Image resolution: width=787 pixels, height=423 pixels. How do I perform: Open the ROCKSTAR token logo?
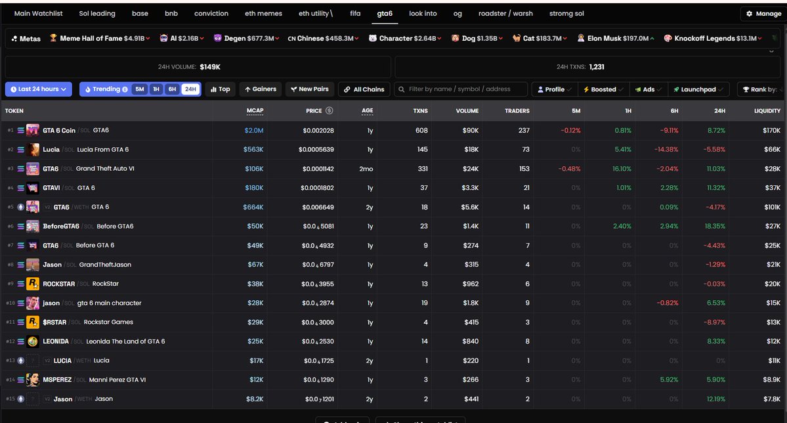tap(33, 284)
